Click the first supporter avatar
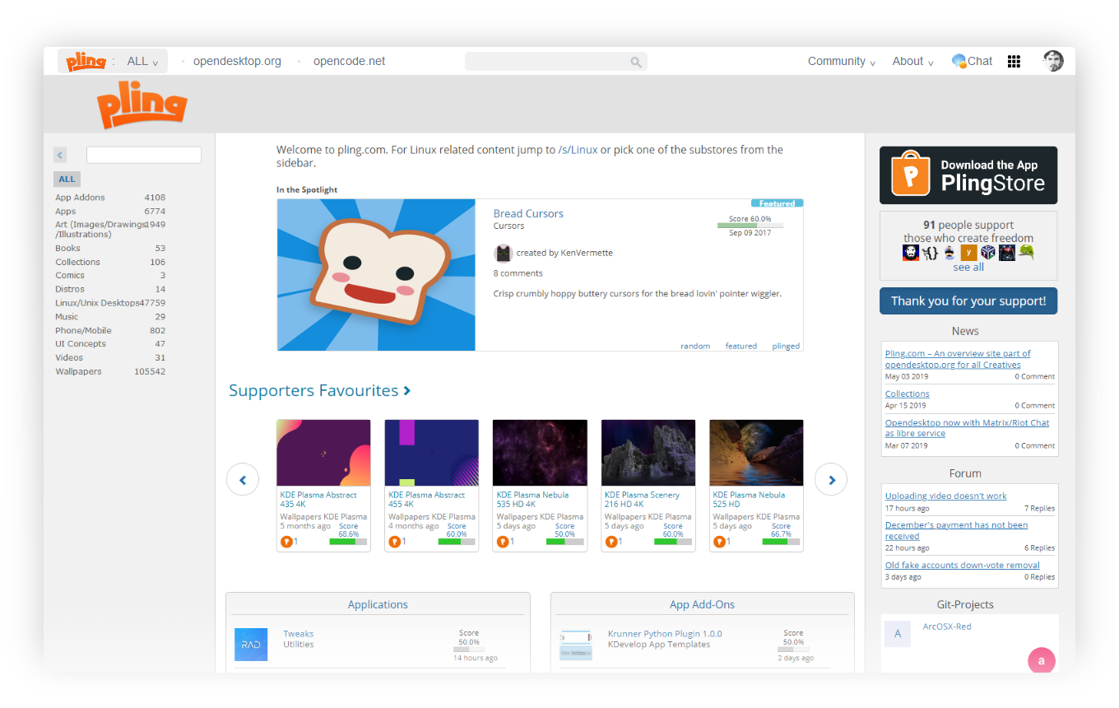Viewport: 1119px width, 708px height. coord(911,253)
